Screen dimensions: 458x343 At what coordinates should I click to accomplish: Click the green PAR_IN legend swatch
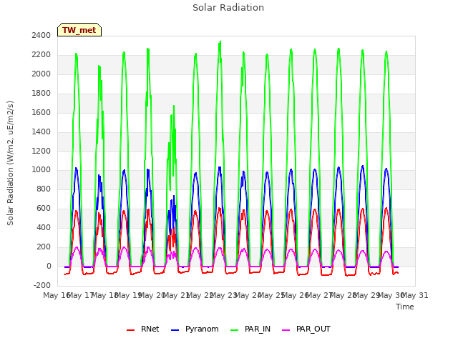(234, 330)
